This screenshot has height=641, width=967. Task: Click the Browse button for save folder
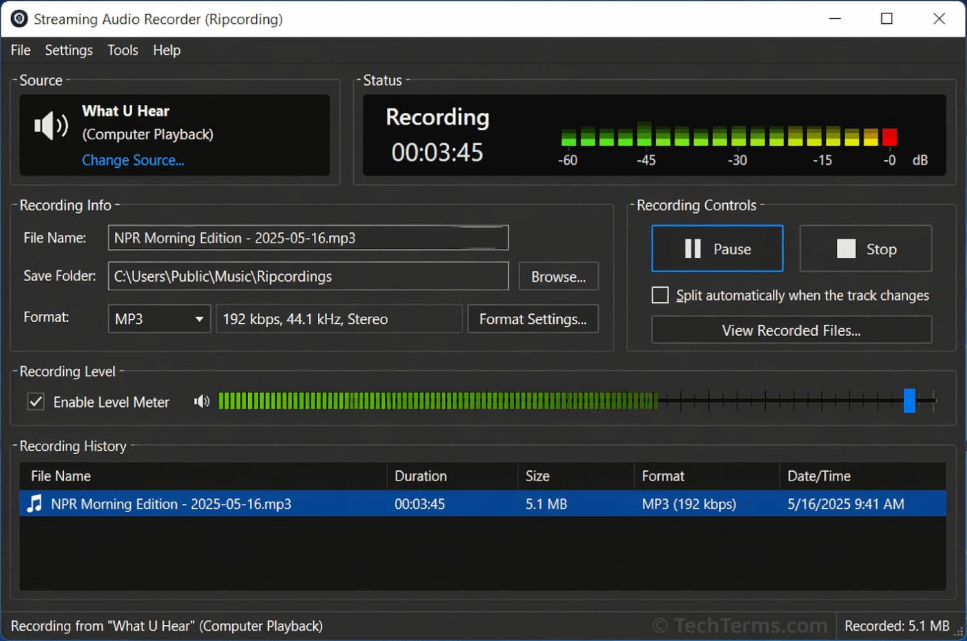[558, 276]
